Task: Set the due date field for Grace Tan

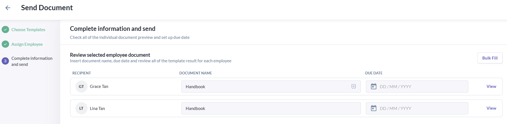Action: click(x=417, y=87)
